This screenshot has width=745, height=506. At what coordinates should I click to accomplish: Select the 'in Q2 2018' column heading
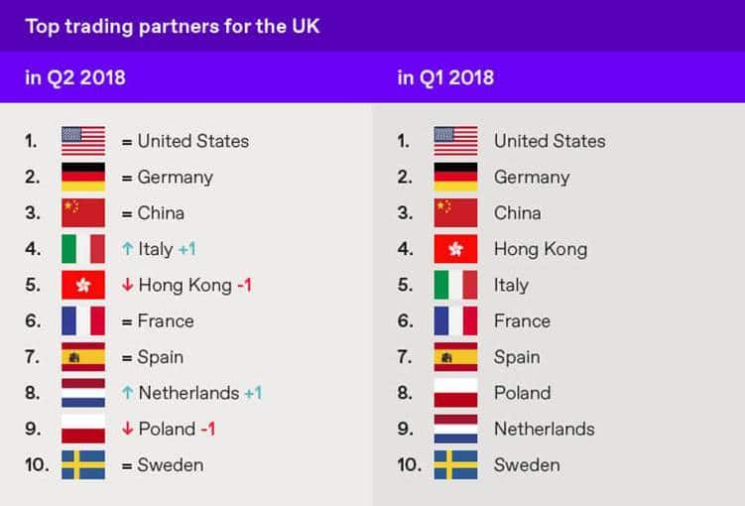coord(75,77)
